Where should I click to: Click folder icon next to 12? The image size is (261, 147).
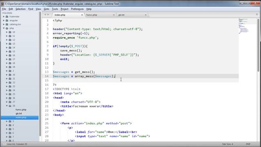pyautogui.click(x=10, y=40)
